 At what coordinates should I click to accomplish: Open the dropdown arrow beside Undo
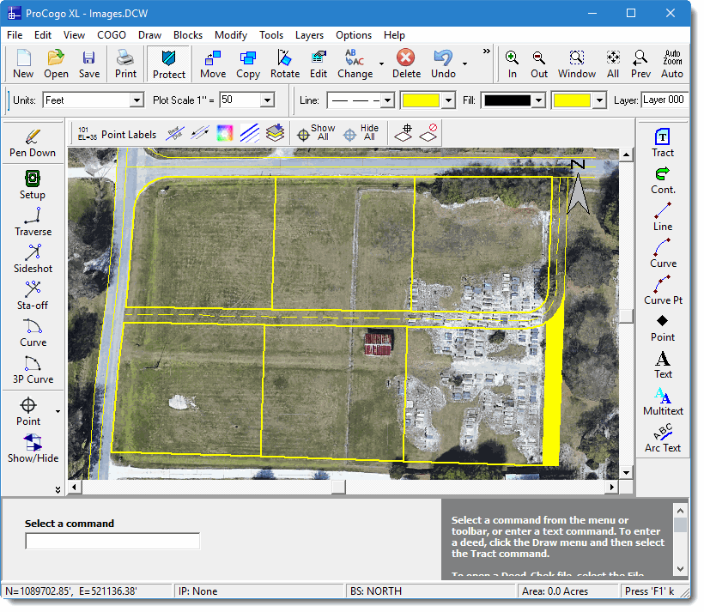pyautogui.click(x=464, y=64)
